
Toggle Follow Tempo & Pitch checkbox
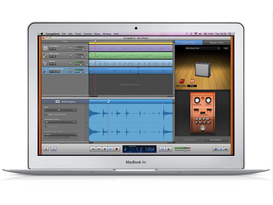pyautogui.click(x=46, y=114)
